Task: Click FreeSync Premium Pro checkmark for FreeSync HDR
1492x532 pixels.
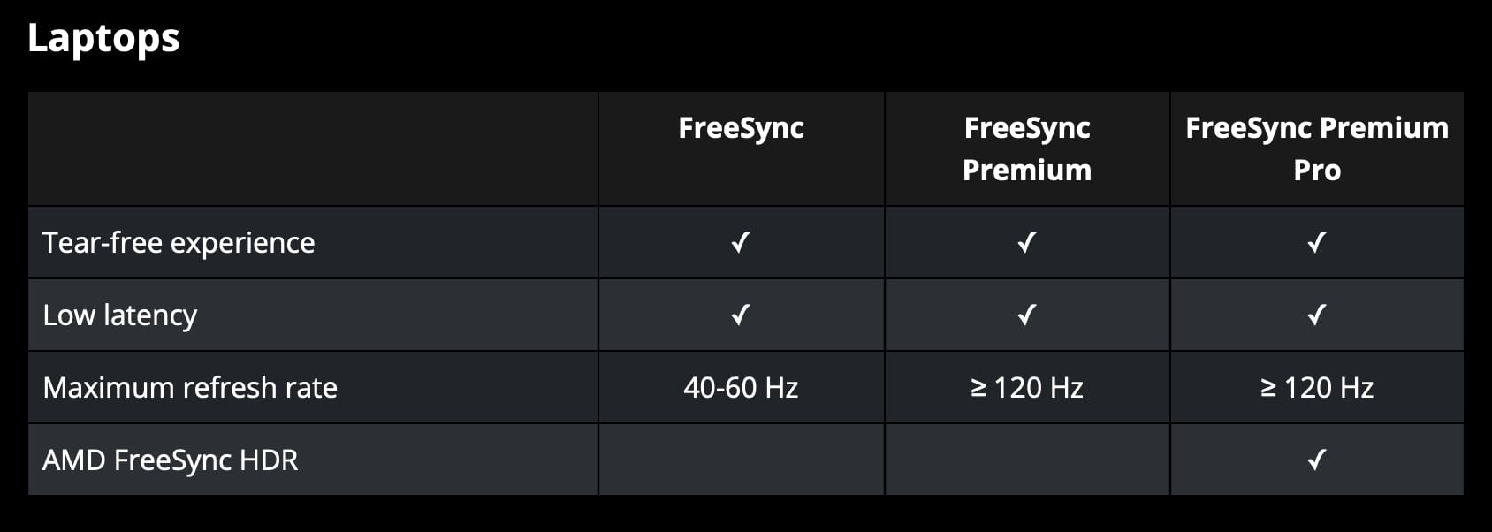Action: (1317, 460)
